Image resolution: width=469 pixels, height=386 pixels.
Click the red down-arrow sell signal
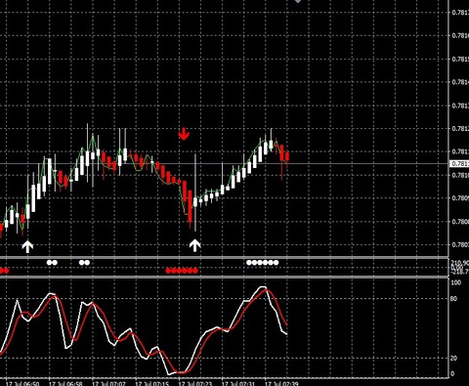tap(184, 134)
